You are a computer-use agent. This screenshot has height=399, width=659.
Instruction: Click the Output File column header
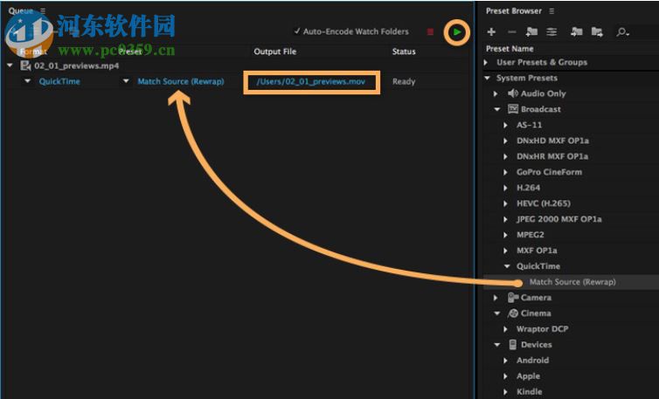tap(274, 52)
